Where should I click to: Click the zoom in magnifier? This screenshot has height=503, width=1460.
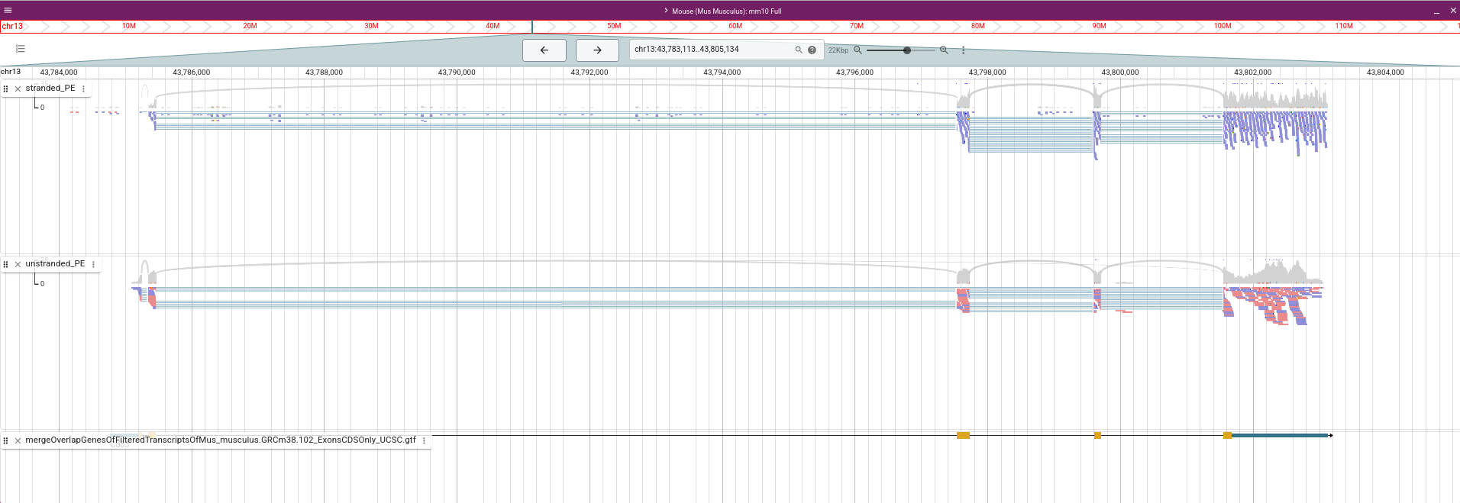point(944,50)
